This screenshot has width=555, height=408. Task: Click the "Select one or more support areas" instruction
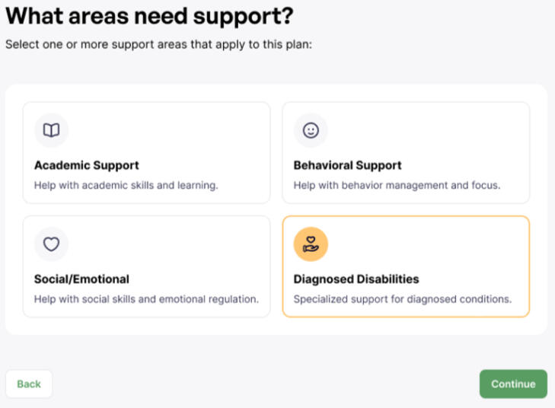tap(158, 44)
